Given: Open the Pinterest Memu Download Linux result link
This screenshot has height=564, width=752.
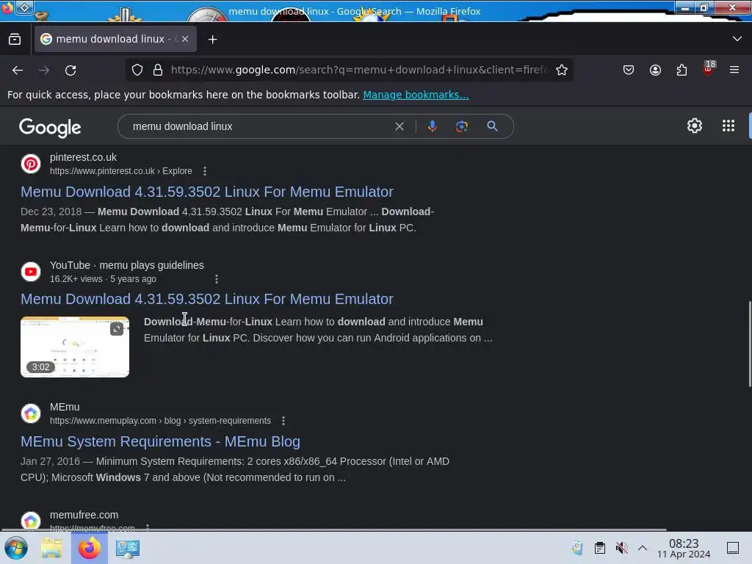Looking at the screenshot, I should click(x=206, y=192).
